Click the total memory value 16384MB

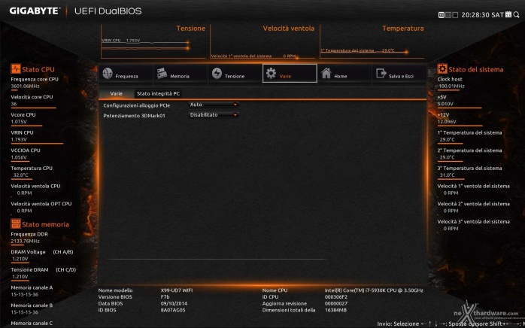point(335,310)
